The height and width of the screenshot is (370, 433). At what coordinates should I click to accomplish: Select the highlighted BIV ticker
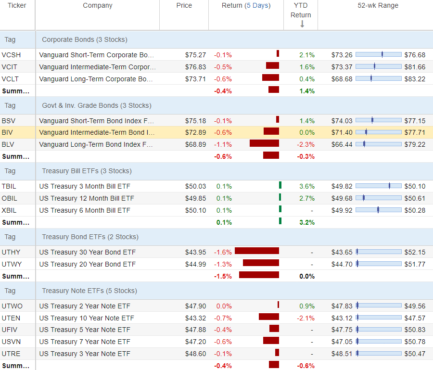7,132
